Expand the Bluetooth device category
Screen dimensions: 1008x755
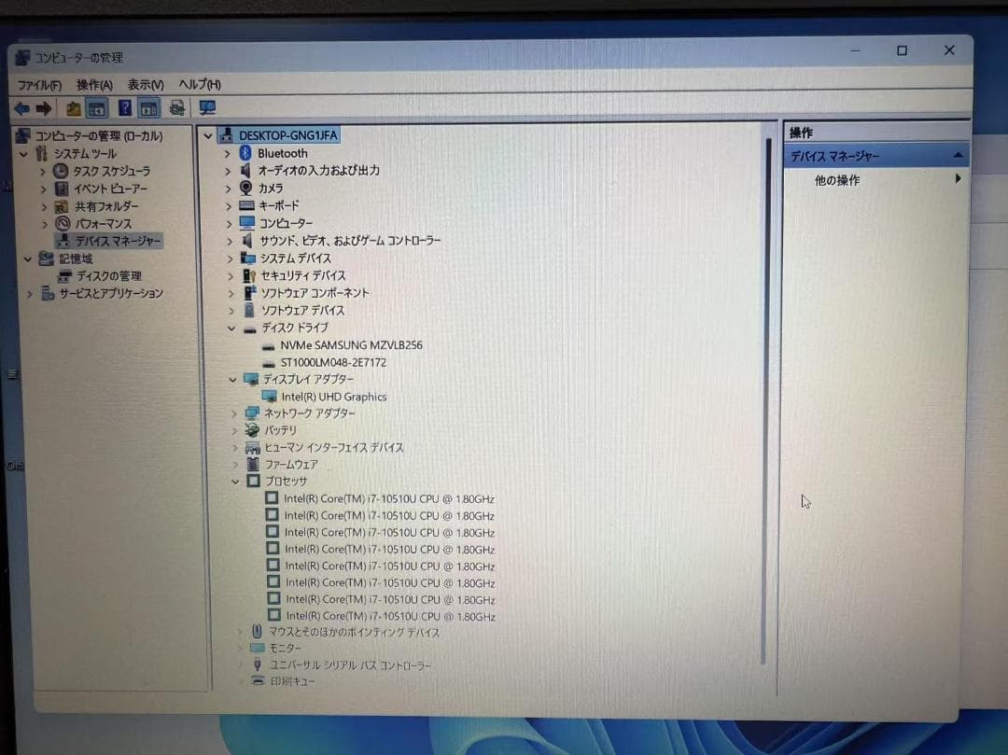click(x=229, y=153)
